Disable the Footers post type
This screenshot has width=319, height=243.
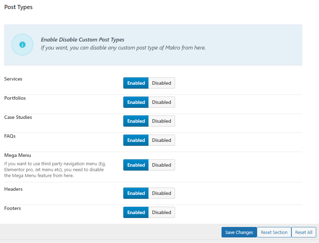[161, 212]
